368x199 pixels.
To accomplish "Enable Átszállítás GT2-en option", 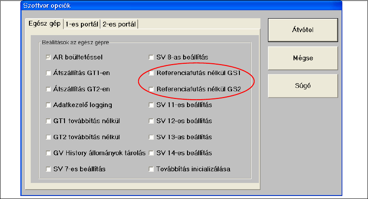I will point(48,89).
